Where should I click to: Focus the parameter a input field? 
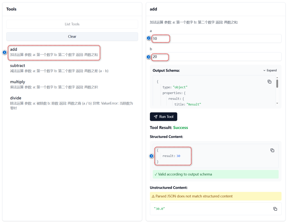pos(216,38)
